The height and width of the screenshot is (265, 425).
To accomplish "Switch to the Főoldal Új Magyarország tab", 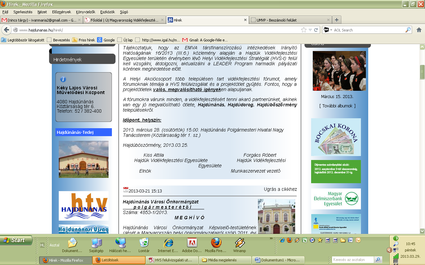I will click(x=124, y=20).
